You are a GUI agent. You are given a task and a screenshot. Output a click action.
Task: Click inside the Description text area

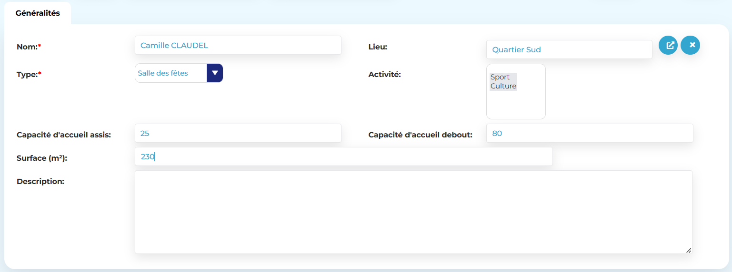pos(413,212)
